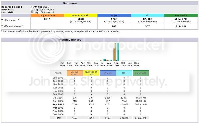
Task: Click the Month column header
Action: (58, 73)
